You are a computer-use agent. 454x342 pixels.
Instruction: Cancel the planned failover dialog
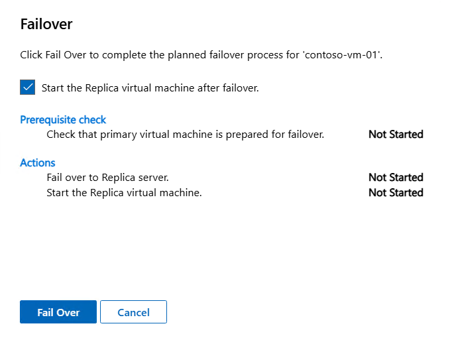(133, 312)
